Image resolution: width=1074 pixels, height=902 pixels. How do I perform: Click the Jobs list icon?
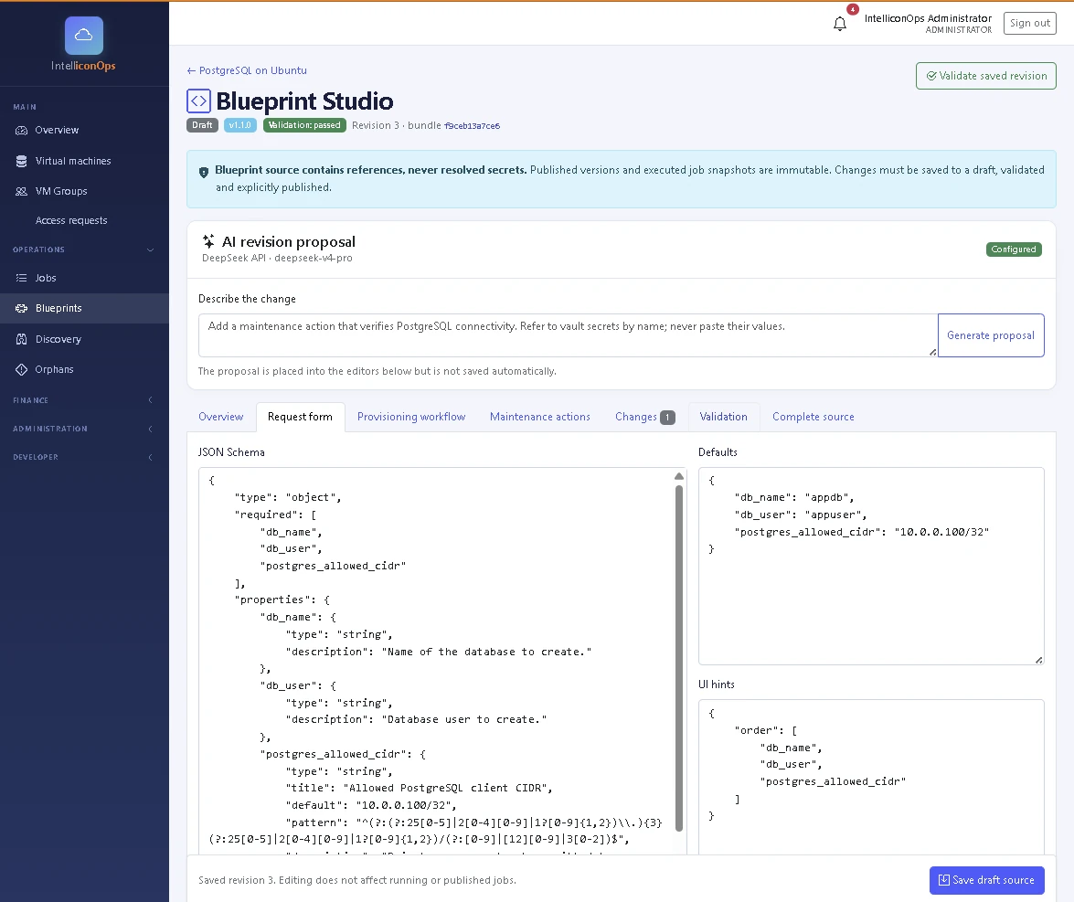[21, 278]
